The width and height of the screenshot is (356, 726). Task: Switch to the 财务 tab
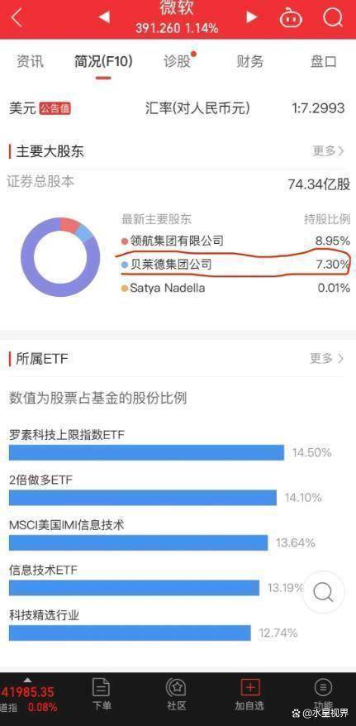point(249,61)
